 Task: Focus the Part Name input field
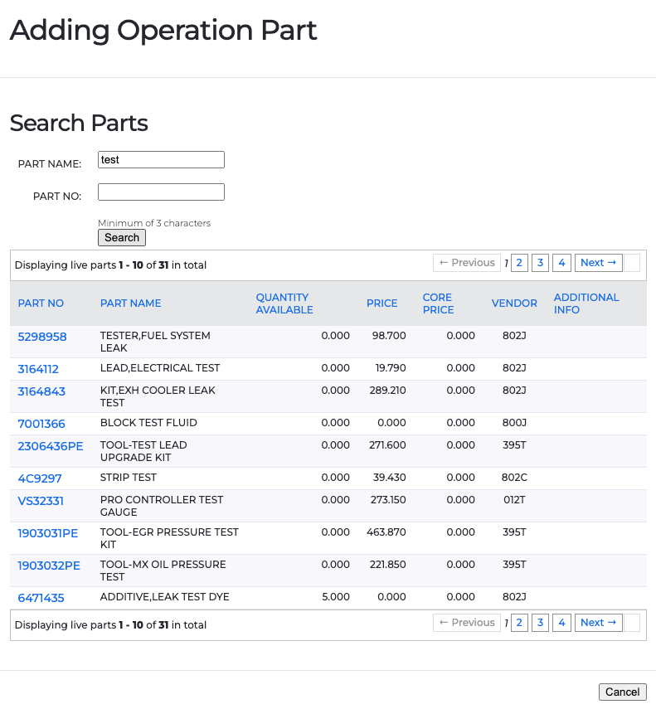click(x=161, y=160)
